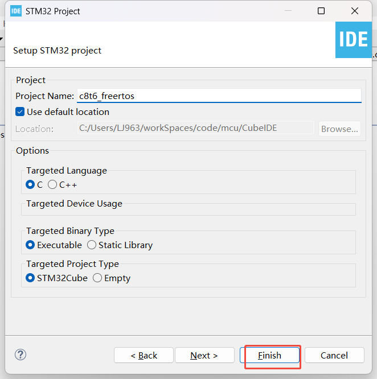Image resolution: width=377 pixels, height=379 pixels.
Task: Go back with the Back button
Action: coord(144,355)
